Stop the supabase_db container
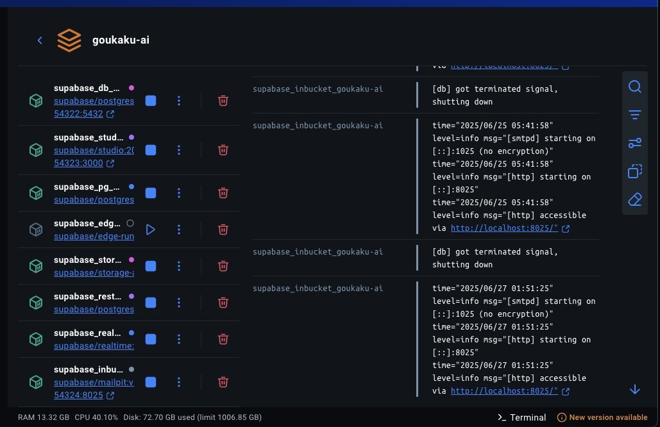 [x=151, y=101]
